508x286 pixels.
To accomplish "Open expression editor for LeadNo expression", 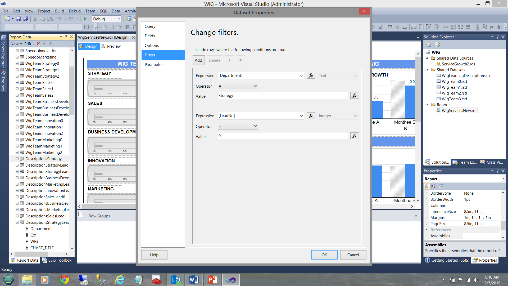I will pos(311,116).
